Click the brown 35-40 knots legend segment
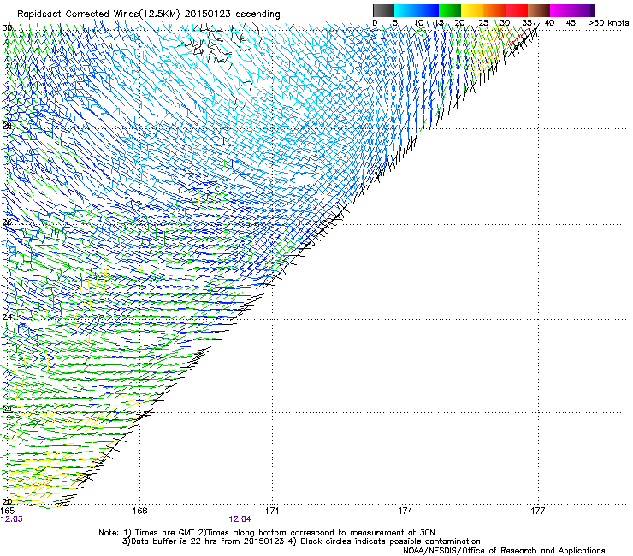The height and width of the screenshot is (556, 633). (539, 10)
